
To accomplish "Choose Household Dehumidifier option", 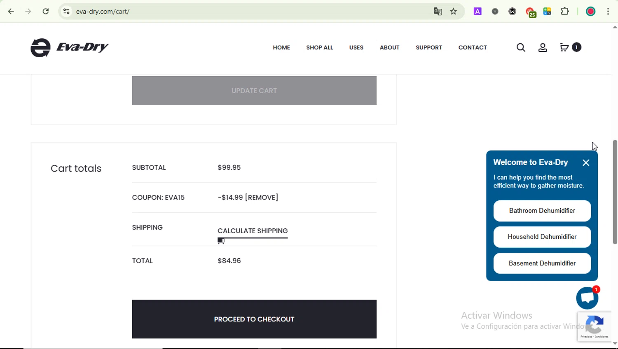I will click(x=542, y=237).
